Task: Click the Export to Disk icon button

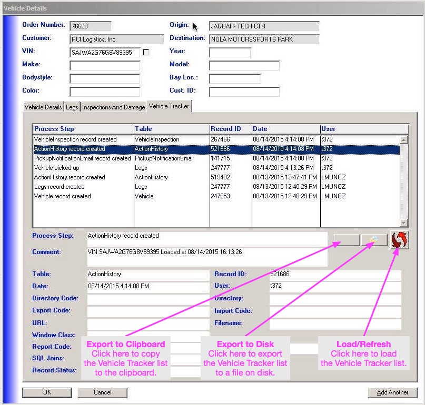Action: [374, 240]
